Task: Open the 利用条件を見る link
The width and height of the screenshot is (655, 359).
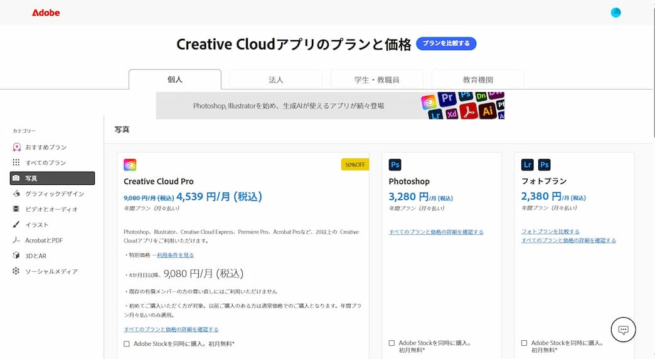Action: (176, 255)
